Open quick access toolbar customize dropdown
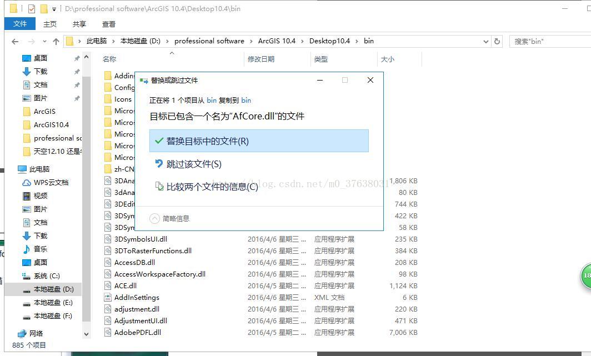The width and height of the screenshot is (591, 356). pos(54,9)
